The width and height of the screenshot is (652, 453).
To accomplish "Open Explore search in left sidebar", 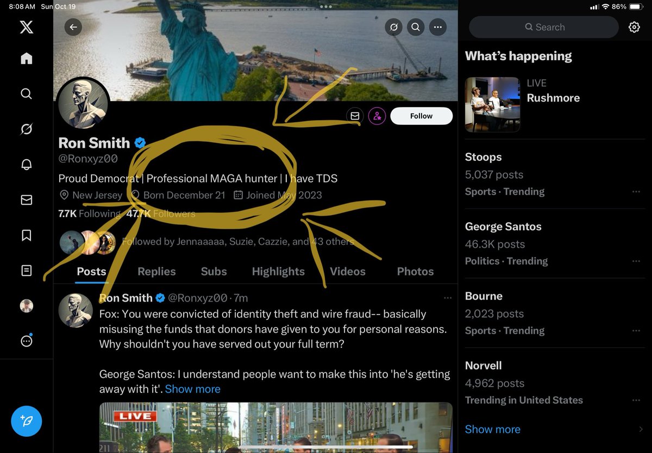I will (26, 93).
